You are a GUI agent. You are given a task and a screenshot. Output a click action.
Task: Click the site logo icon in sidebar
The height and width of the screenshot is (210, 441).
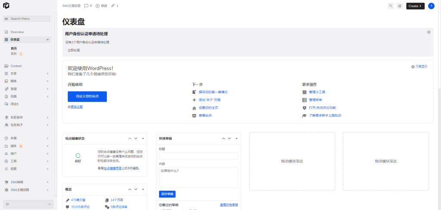(x=6, y=5)
